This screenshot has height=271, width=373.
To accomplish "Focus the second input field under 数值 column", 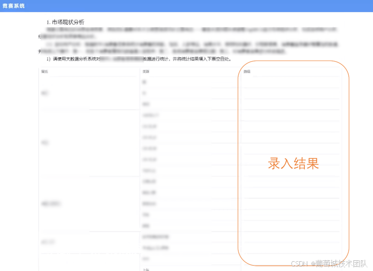I will 291,93.
